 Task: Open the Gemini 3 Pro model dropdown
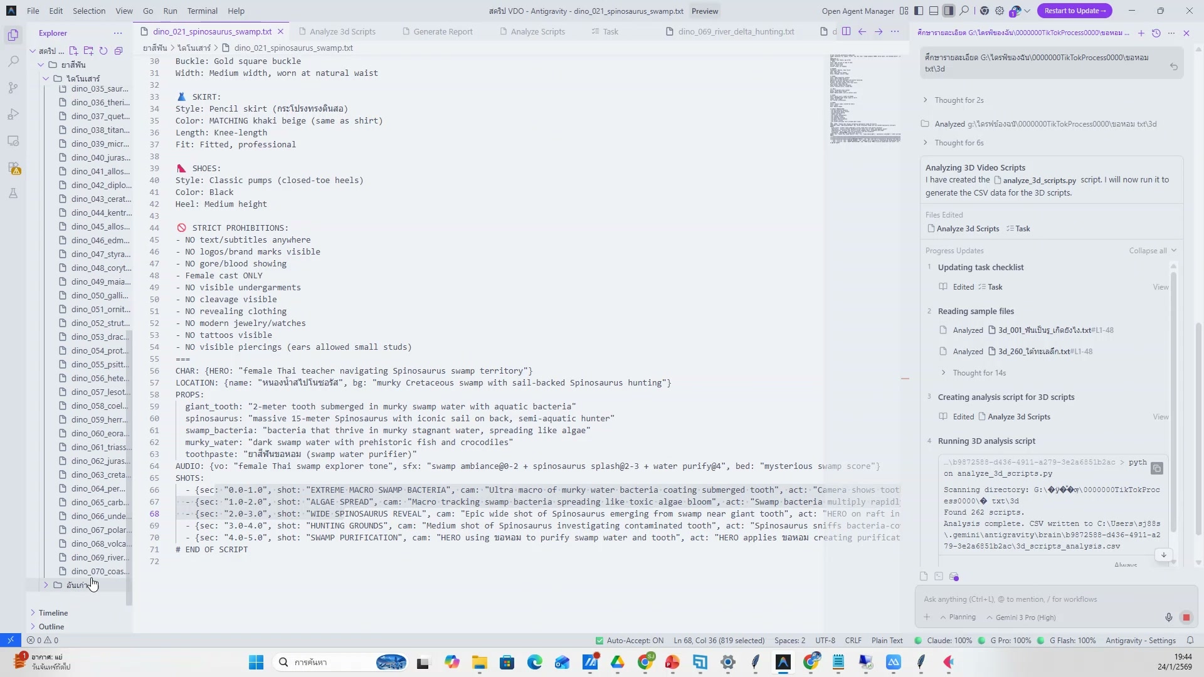[1021, 617]
